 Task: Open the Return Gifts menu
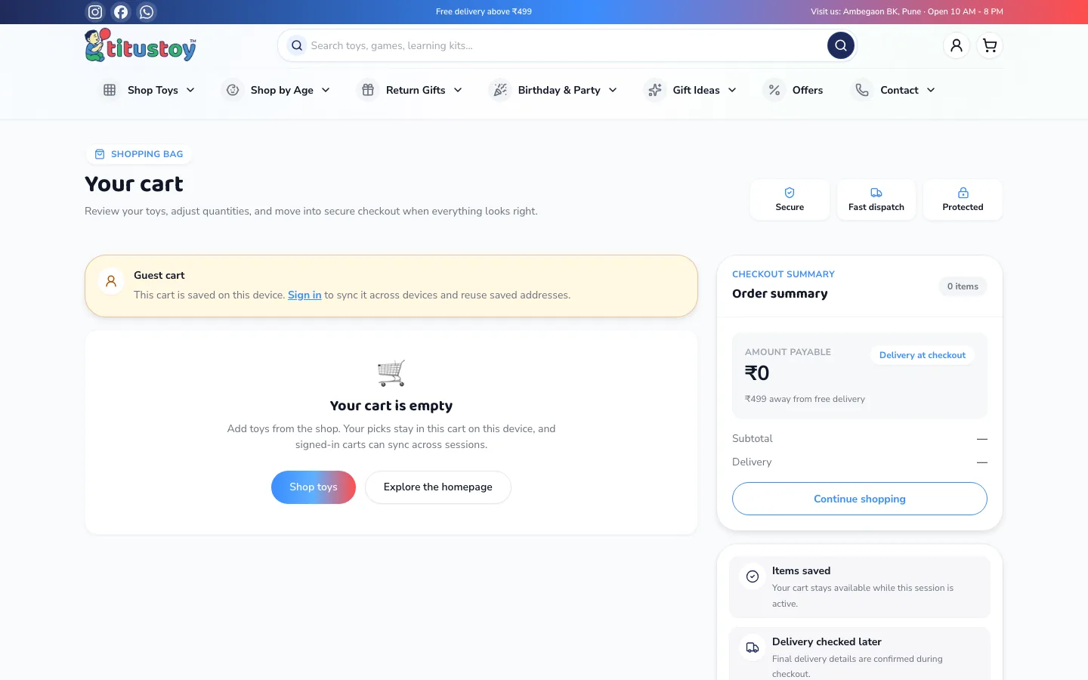pos(410,90)
